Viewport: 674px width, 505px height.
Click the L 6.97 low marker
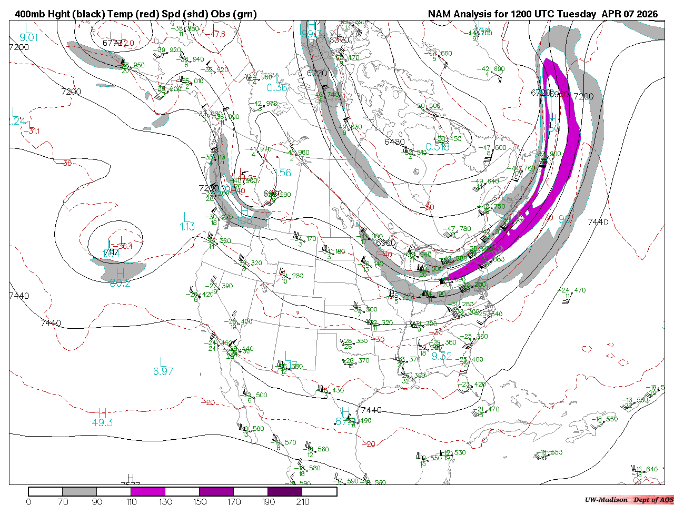tap(163, 367)
